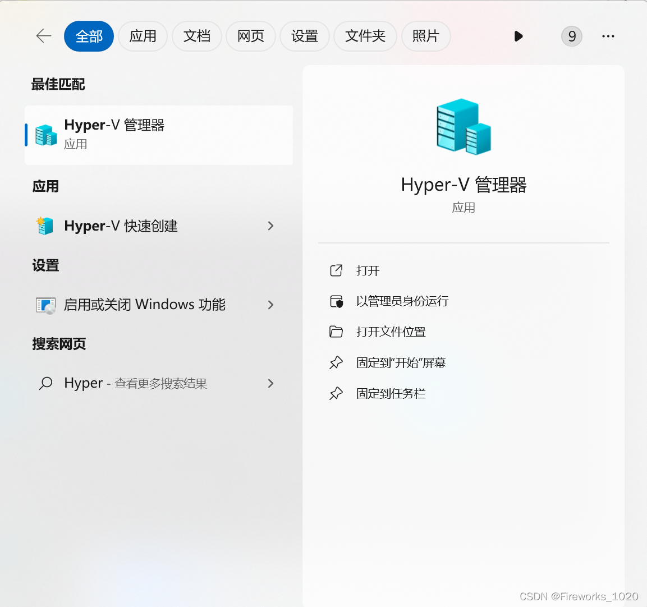Click the folder icon for 打开文件位置

click(336, 332)
